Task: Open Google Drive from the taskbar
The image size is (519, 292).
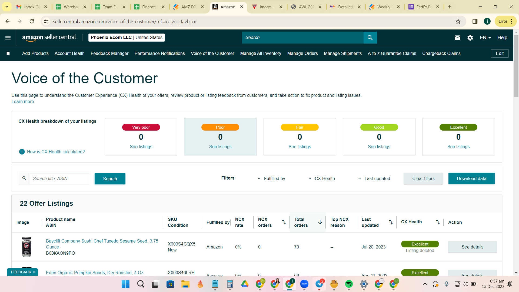Action: (245, 284)
